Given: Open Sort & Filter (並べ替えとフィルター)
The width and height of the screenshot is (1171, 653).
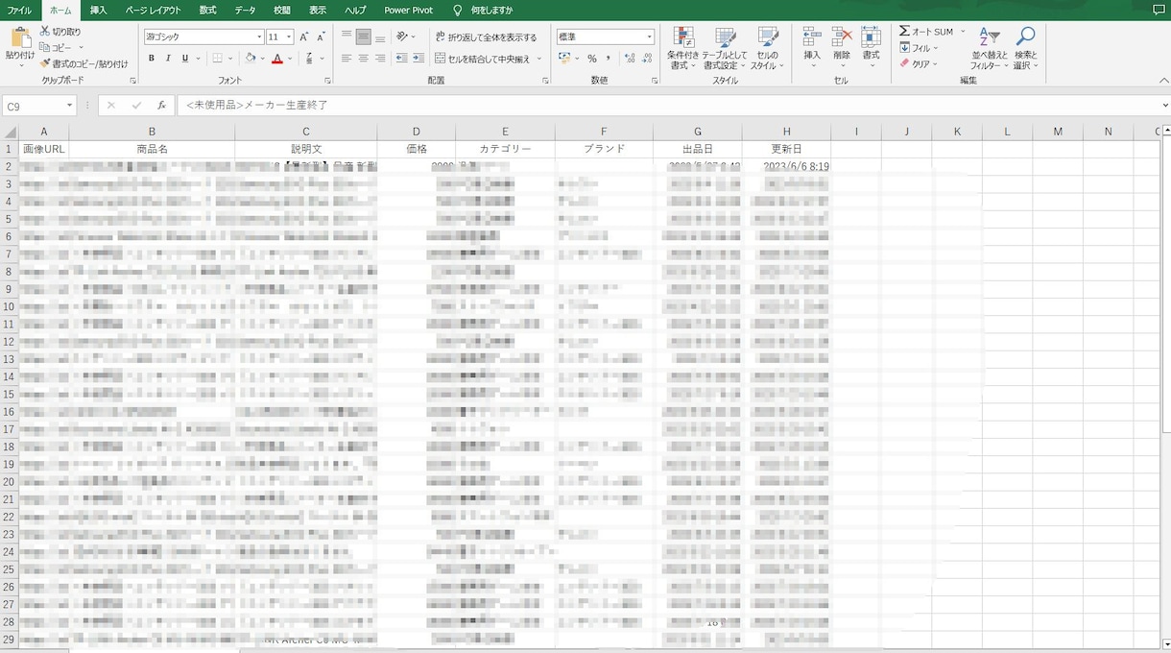Looking at the screenshot, I should click(x=989, y=48).
